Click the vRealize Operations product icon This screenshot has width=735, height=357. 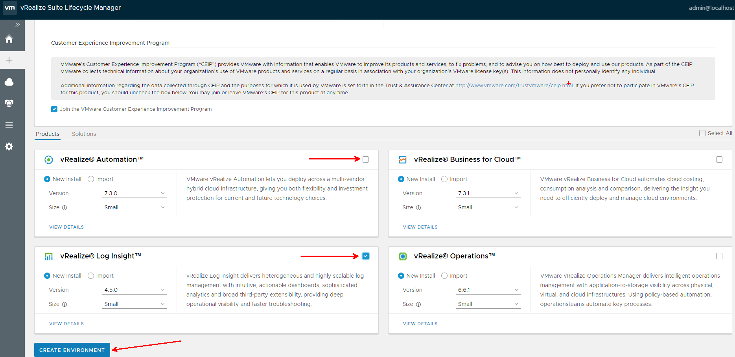coord(402,256)
